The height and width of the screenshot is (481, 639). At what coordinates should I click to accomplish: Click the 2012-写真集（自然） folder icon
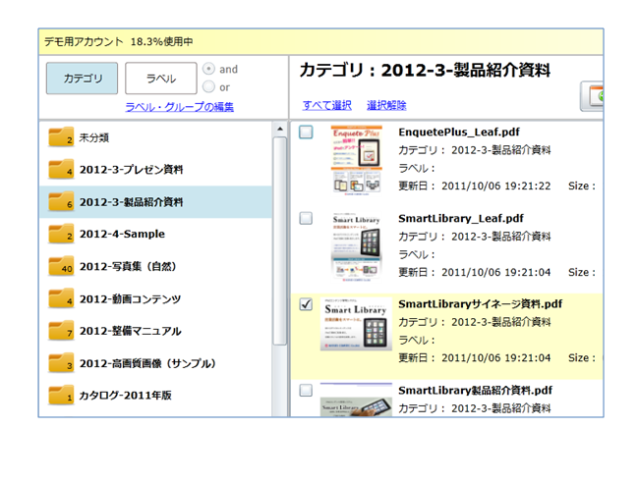coord(61,266)
